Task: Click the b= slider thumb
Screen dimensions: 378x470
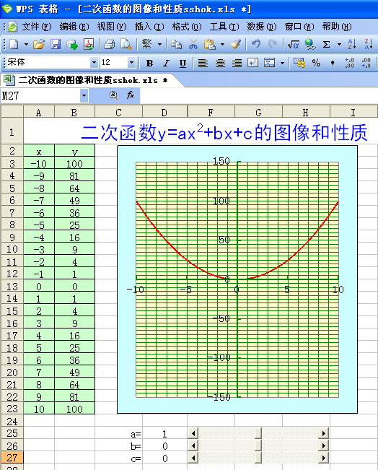Action: tap(258, 445)
